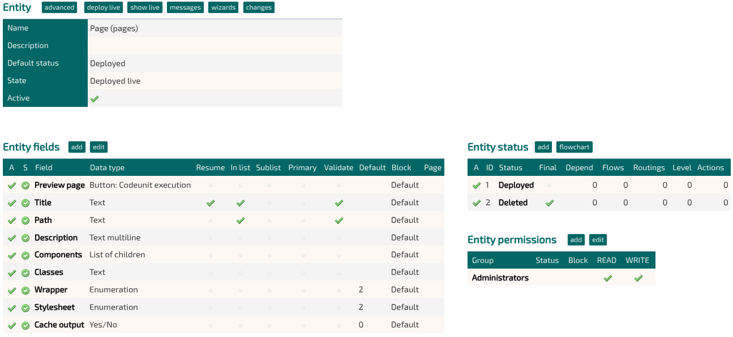Click the S-column status icon for the Description field

point(25,238)
